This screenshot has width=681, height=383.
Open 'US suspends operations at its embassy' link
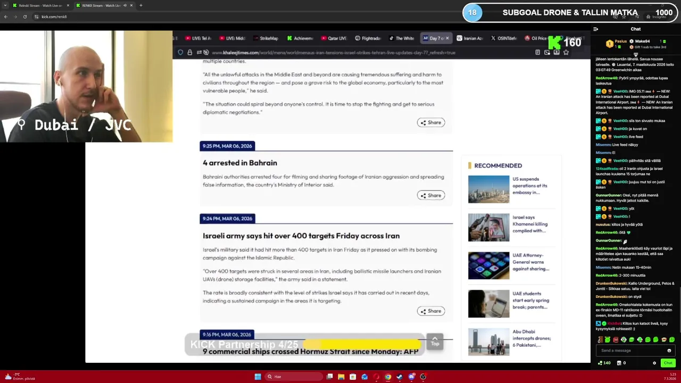coord(530,186)
